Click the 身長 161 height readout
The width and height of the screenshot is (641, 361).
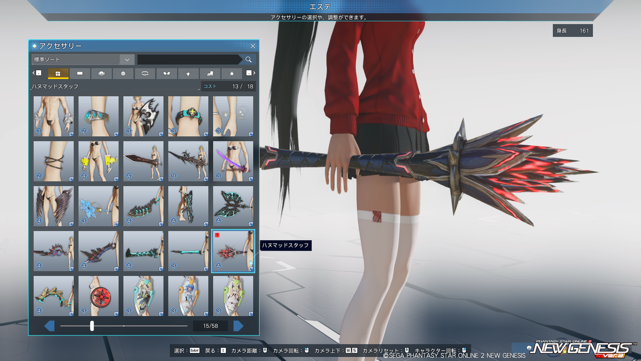click(x=573, y=31)
